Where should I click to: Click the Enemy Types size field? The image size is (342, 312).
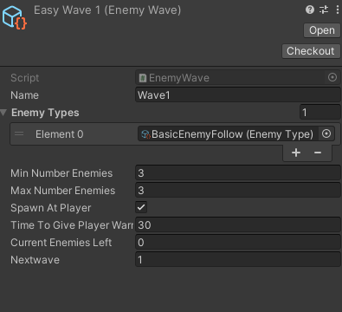pos(320,112)
